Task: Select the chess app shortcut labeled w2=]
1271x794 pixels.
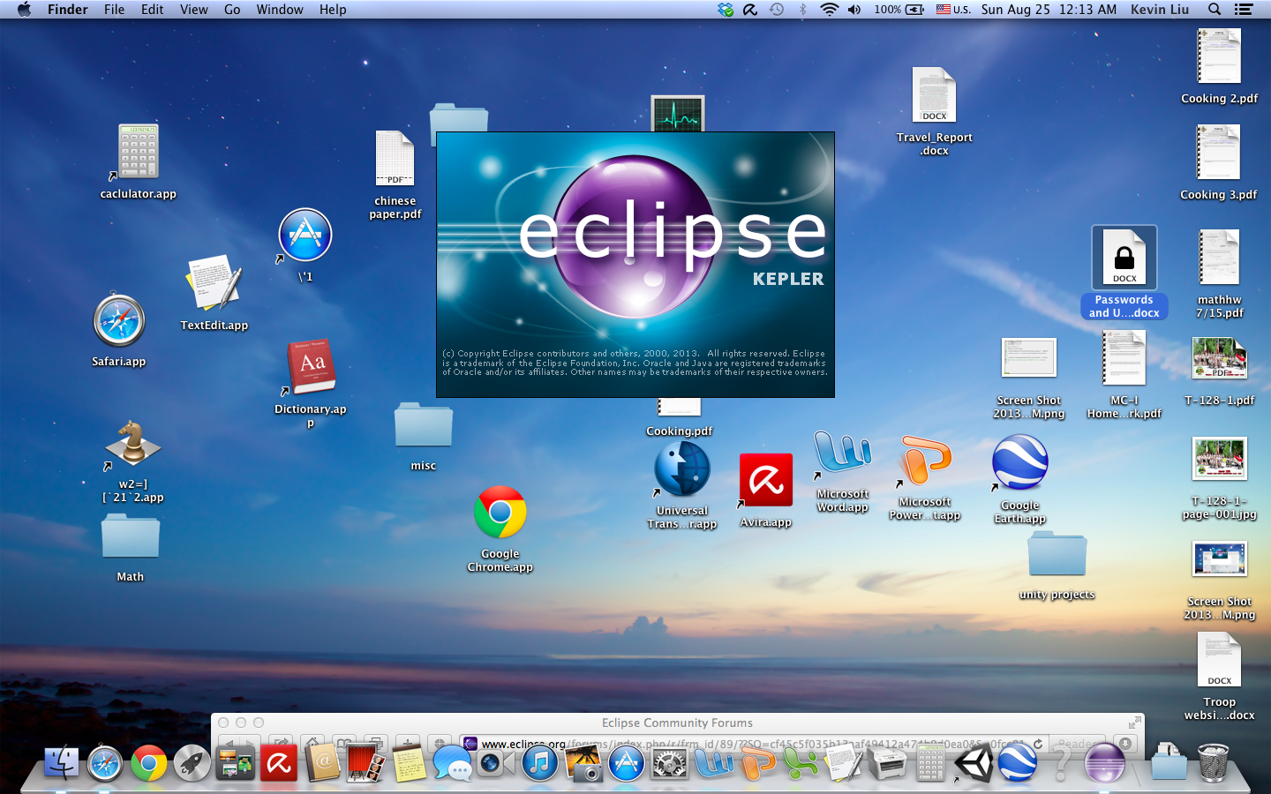Action: (x=132, y=443)
